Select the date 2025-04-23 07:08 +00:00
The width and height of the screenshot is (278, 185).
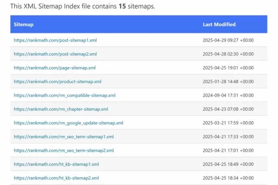point(228,109)
